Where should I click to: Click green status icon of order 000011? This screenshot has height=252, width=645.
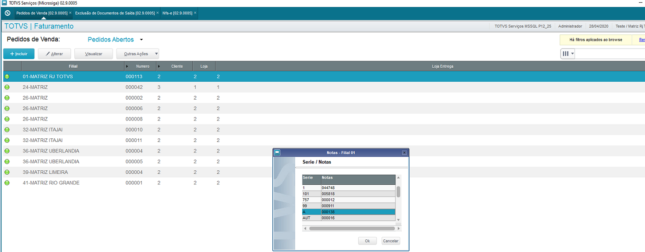7,140
